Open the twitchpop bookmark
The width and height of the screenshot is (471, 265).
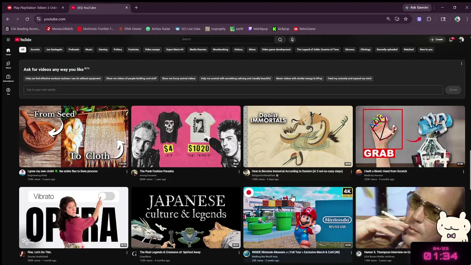click(x=258, y=29)
